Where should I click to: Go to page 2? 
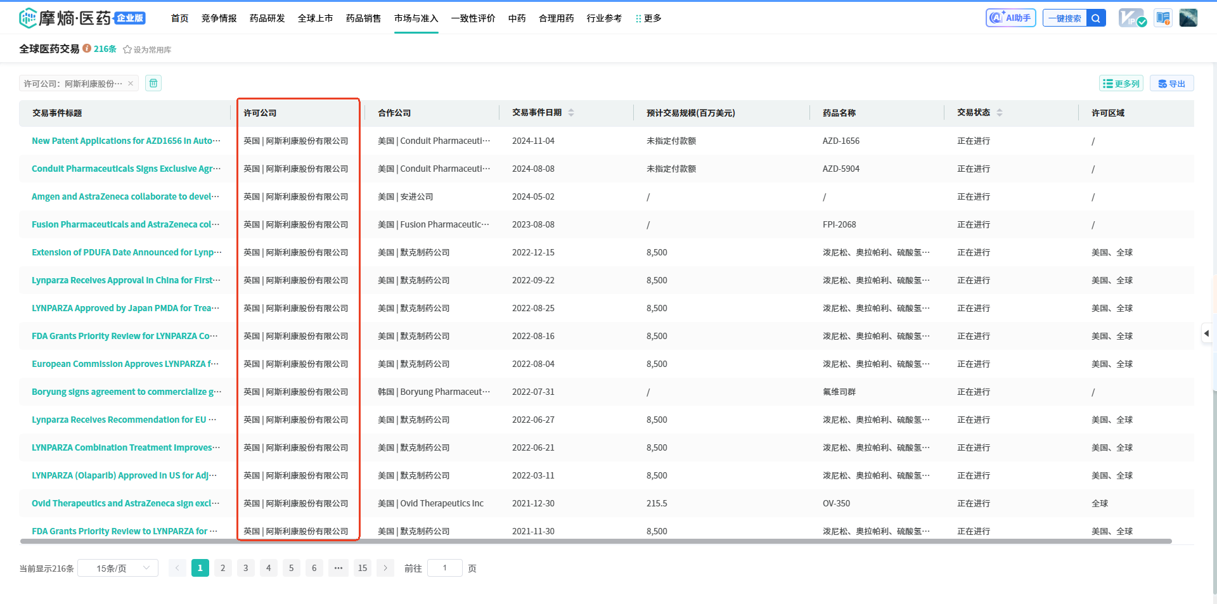tap(223, 568)
